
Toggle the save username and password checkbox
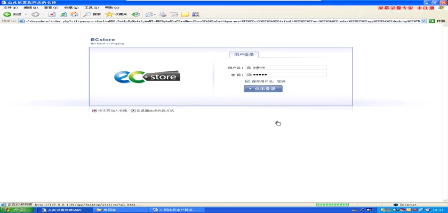[247, 81]
